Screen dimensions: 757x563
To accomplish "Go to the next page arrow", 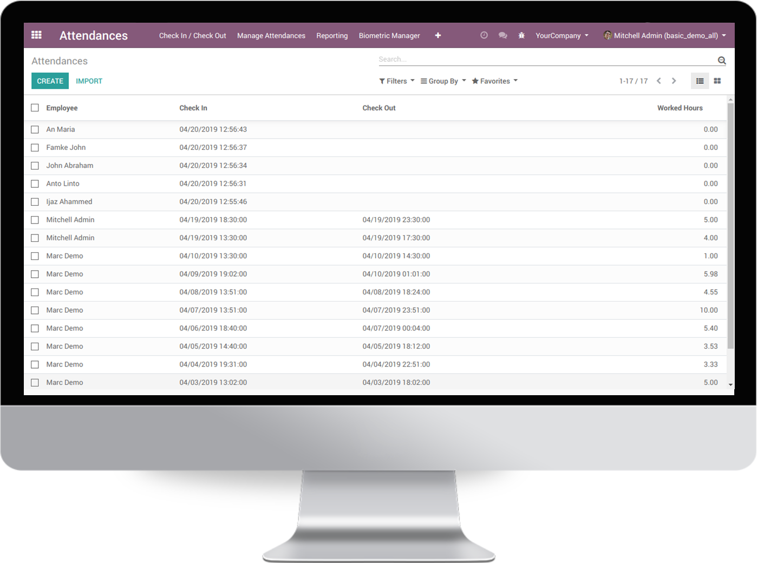I will (674, 81).
